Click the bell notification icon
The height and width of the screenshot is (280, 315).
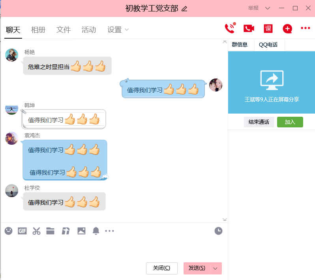tap(96, 231)
